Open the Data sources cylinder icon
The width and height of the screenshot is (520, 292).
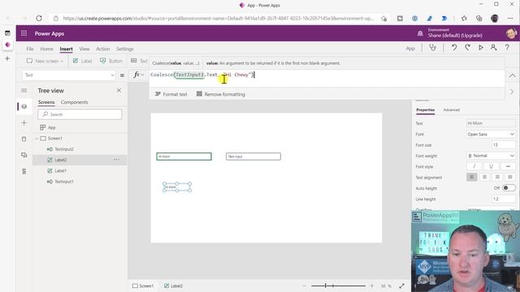(24, 139)
